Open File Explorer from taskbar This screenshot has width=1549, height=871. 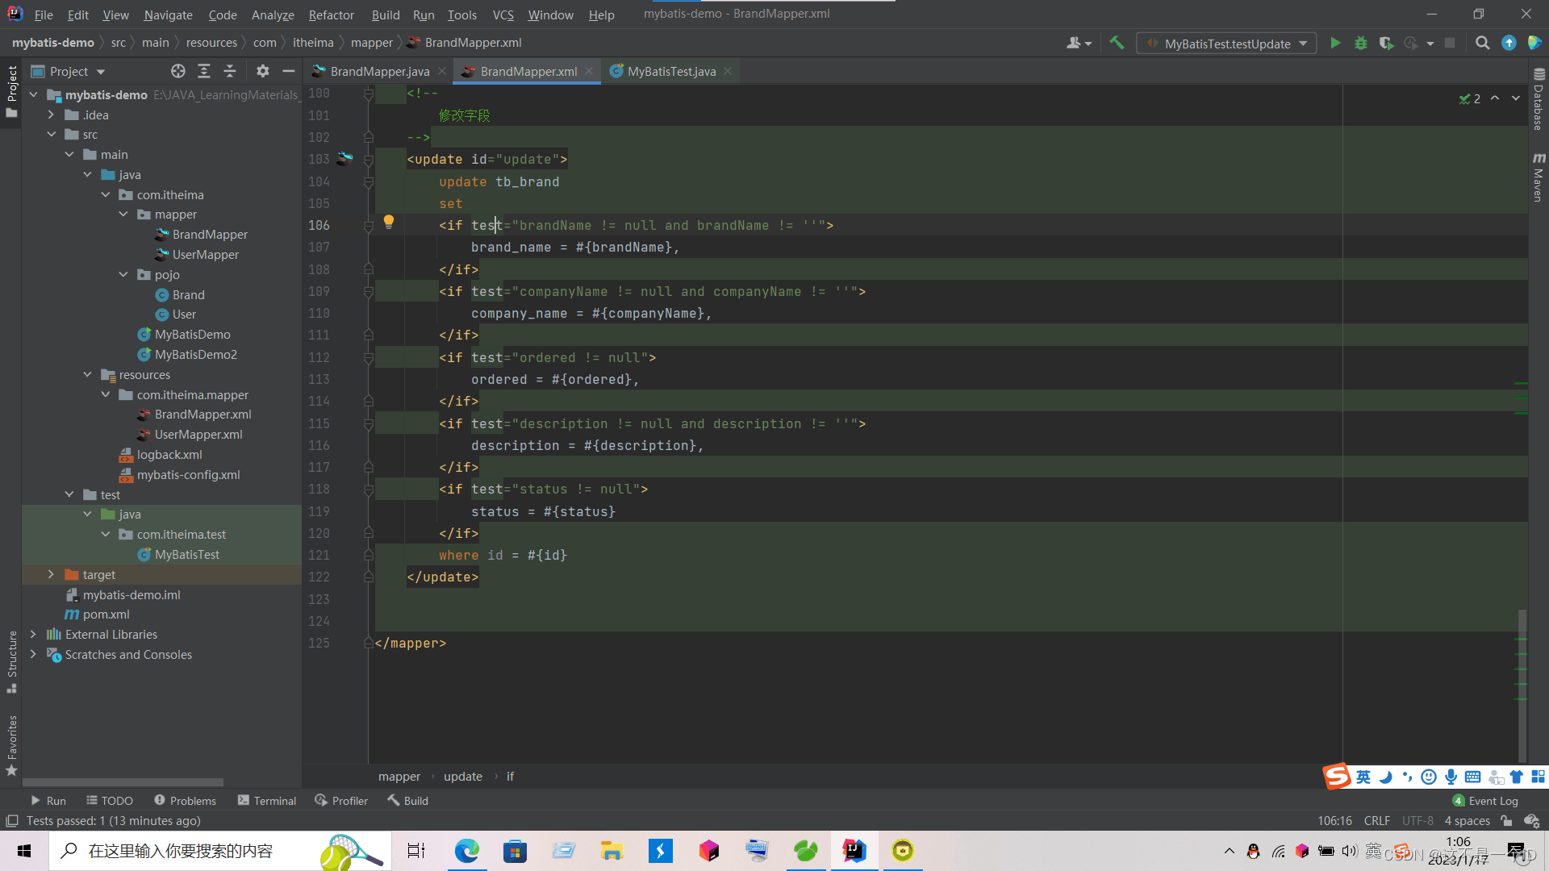612,851
